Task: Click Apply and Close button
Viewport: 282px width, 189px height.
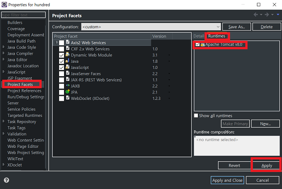Action: pyautogui.click(x=227, y=180)
